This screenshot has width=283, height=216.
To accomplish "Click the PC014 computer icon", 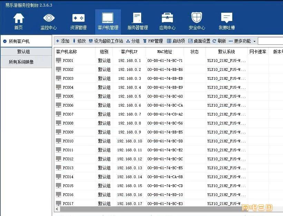I will (58, 176).
